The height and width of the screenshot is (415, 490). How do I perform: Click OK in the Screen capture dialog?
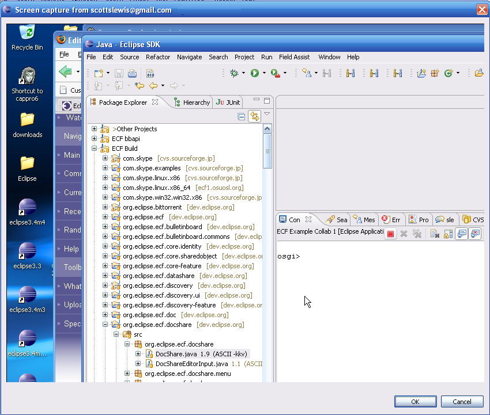click(415, 402)
